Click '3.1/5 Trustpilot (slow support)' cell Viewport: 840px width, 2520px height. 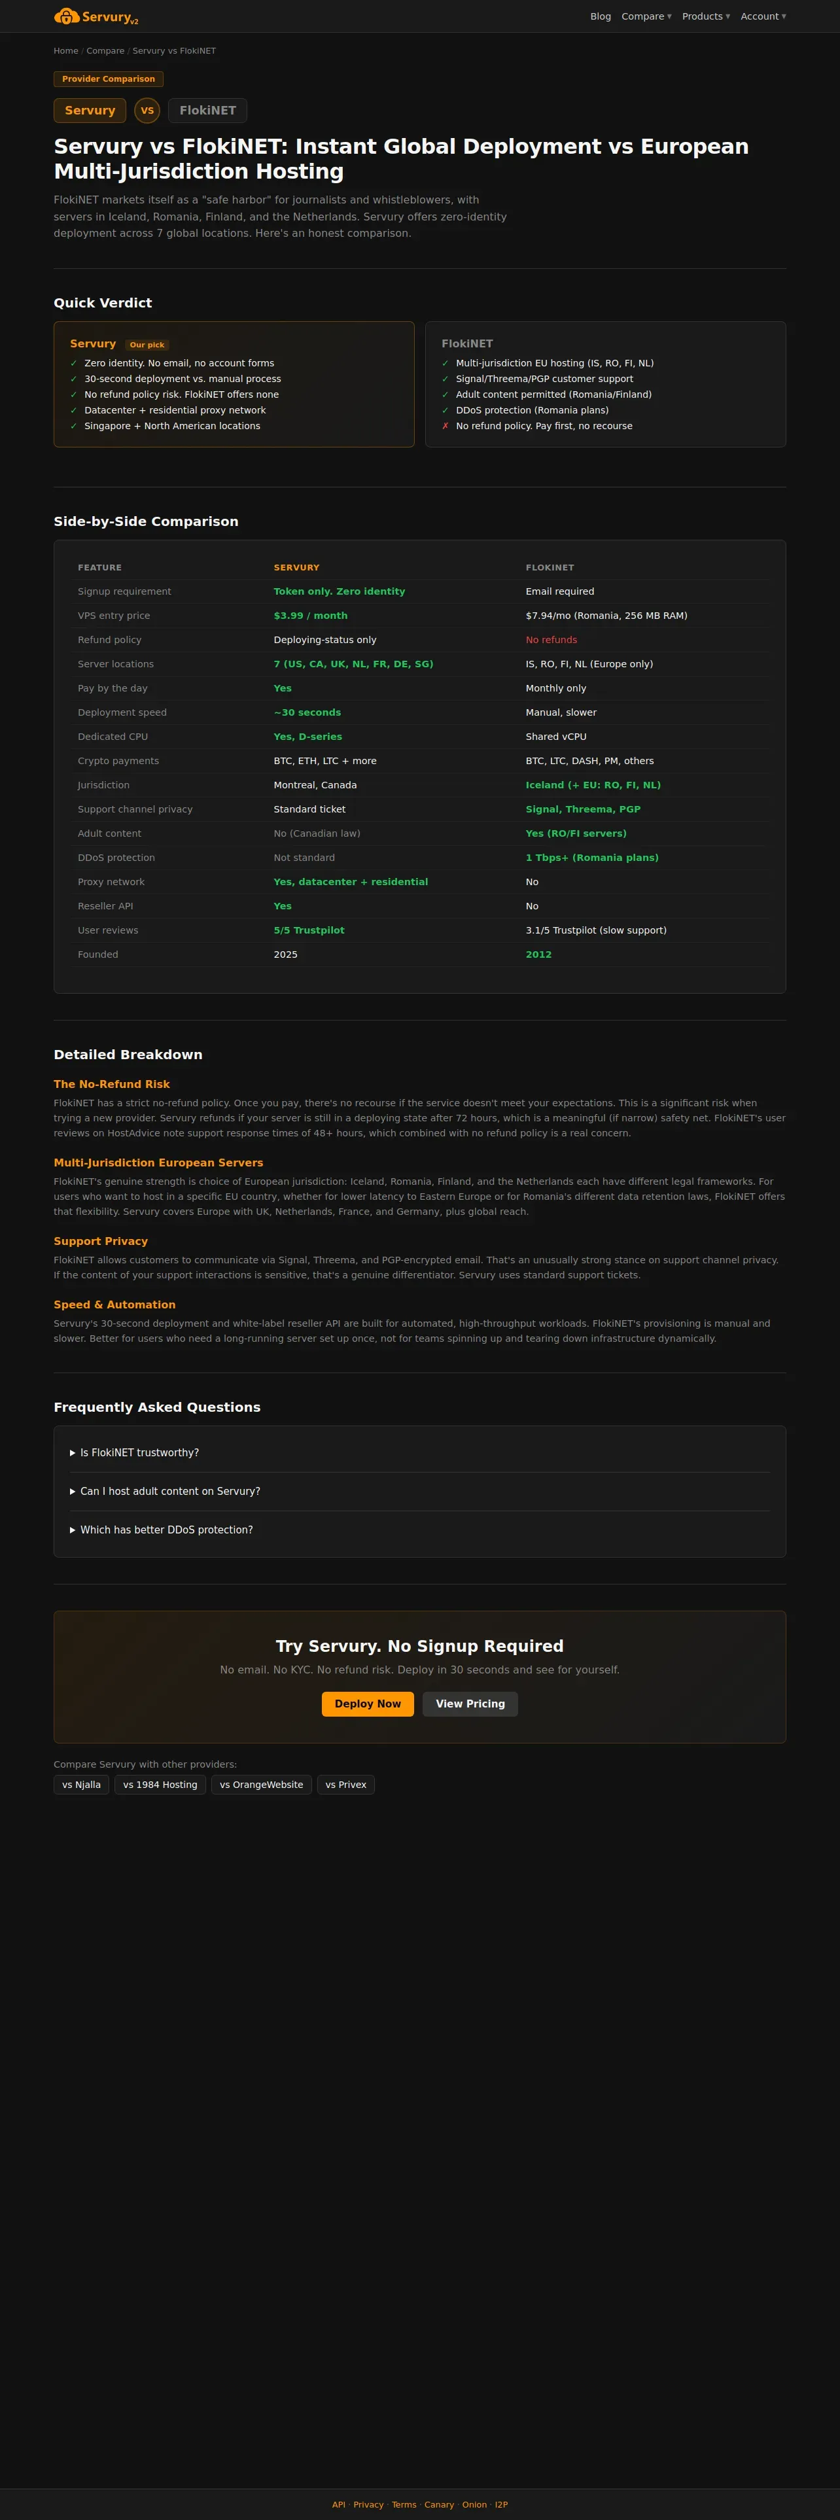point(597,930)
